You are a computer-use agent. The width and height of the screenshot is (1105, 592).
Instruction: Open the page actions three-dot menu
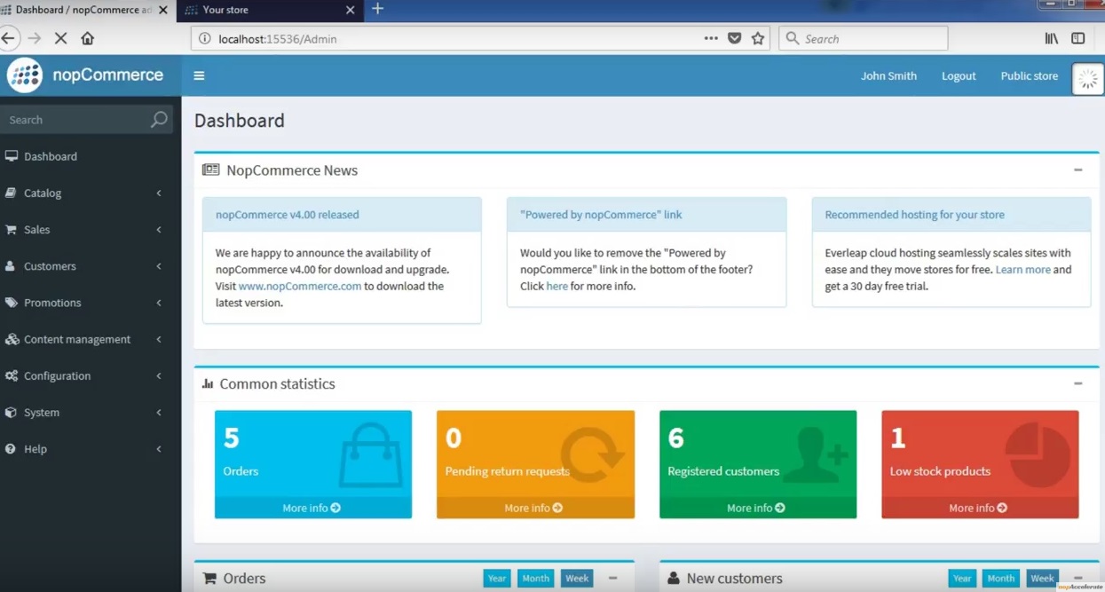711,38
